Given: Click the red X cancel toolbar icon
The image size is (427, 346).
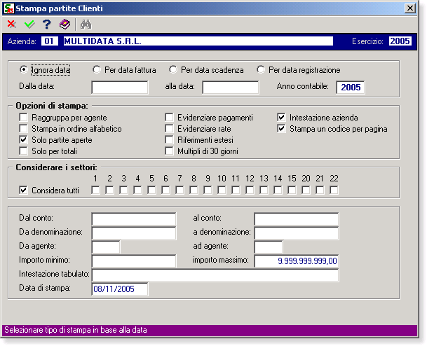Looking at the screenshot, I should coord(11,25).
